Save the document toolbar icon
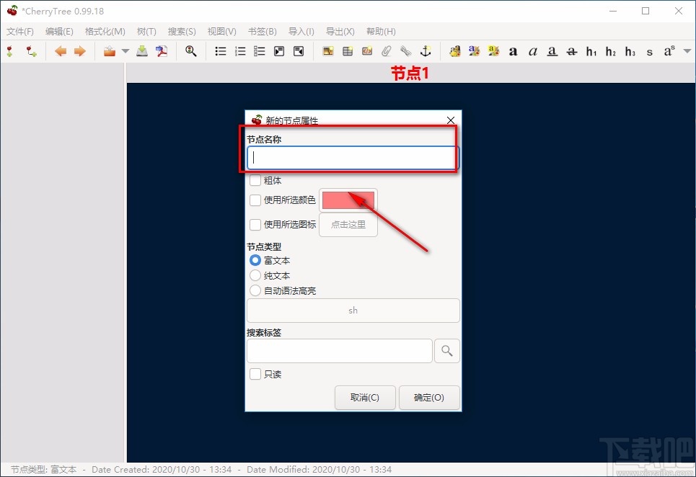Image resolution: width=696 pixels, height=477 pixels. coord(142,51)
